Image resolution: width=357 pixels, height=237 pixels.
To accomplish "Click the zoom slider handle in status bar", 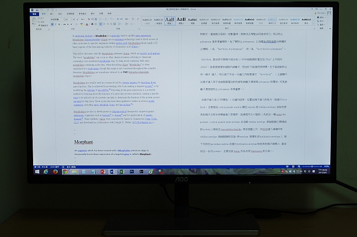I will pyautogui.click(x=312, y=167).
